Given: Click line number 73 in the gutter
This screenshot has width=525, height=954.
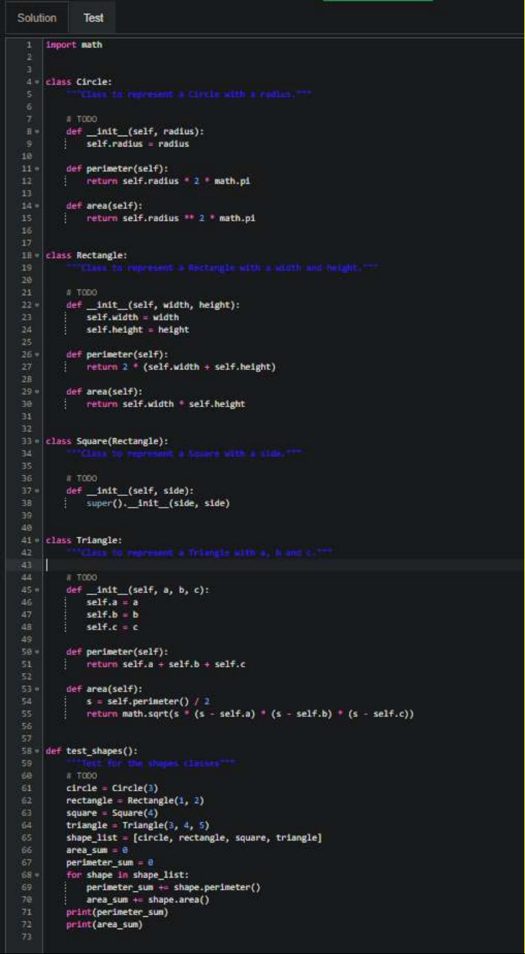Looking at the screenshot, I should (x=29, y=937).
